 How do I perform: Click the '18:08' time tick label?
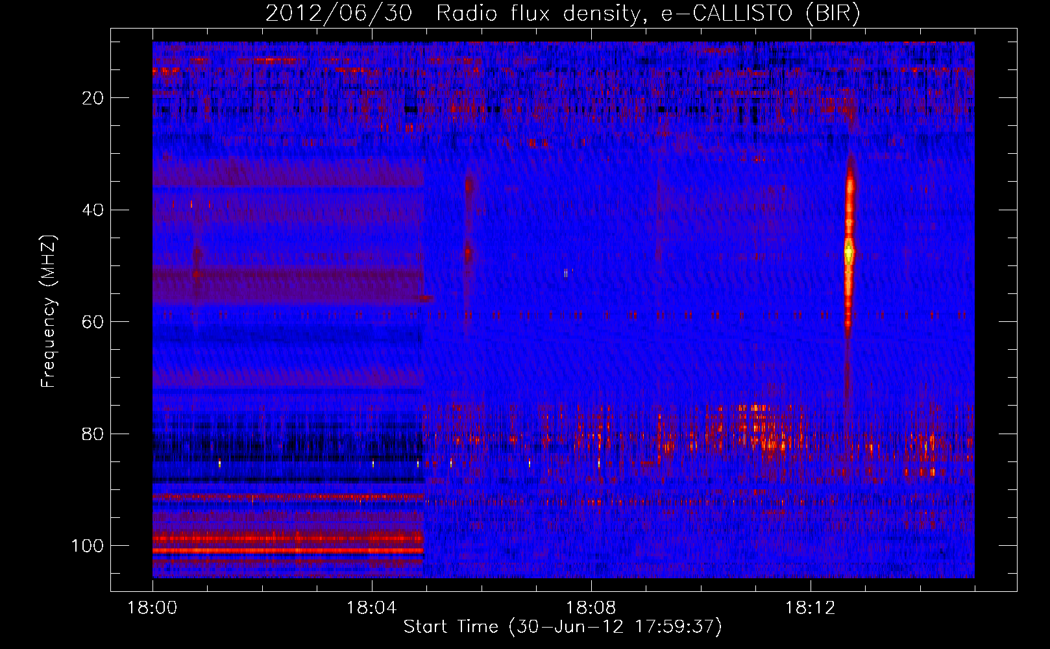591,608
